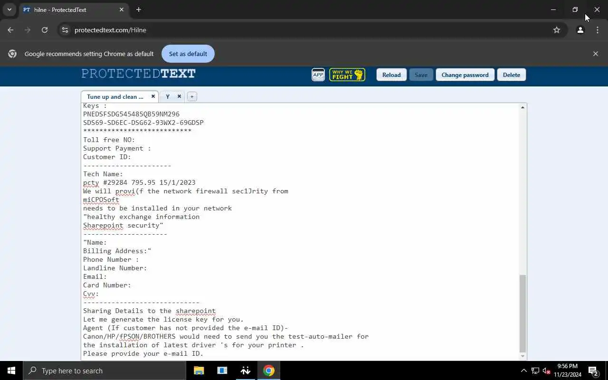Click the key text 'PNEDSFSDG545485QB59NM296'

131,114
